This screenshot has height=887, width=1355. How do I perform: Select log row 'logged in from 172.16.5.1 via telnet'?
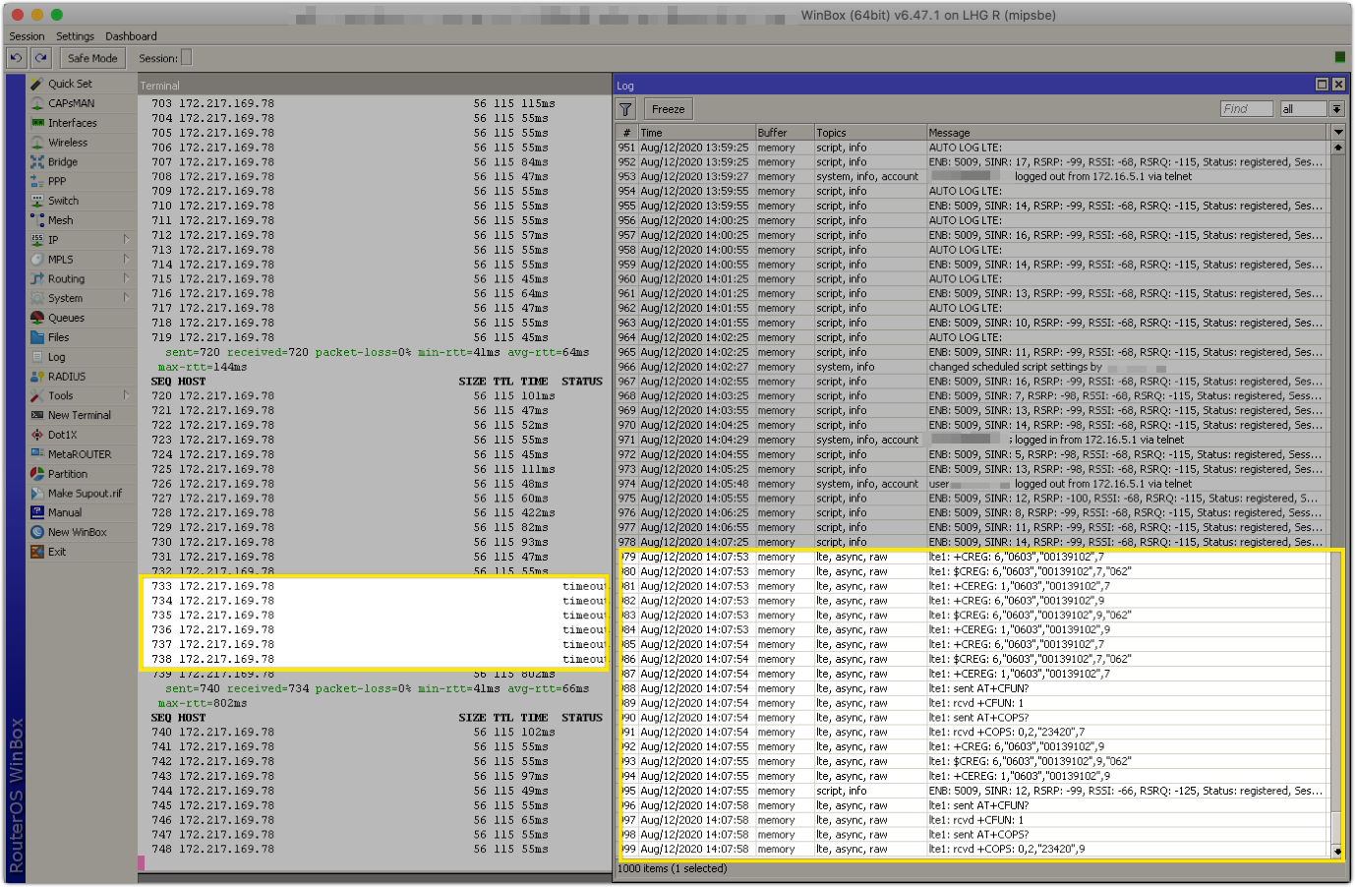pyautogui.click(x=972, y=440)
